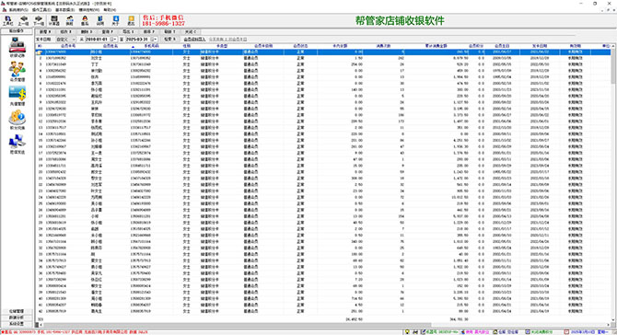Click the vertical scrollbar of the member list
Viewport: 617px width, 335px height.
tap(613, 183)
